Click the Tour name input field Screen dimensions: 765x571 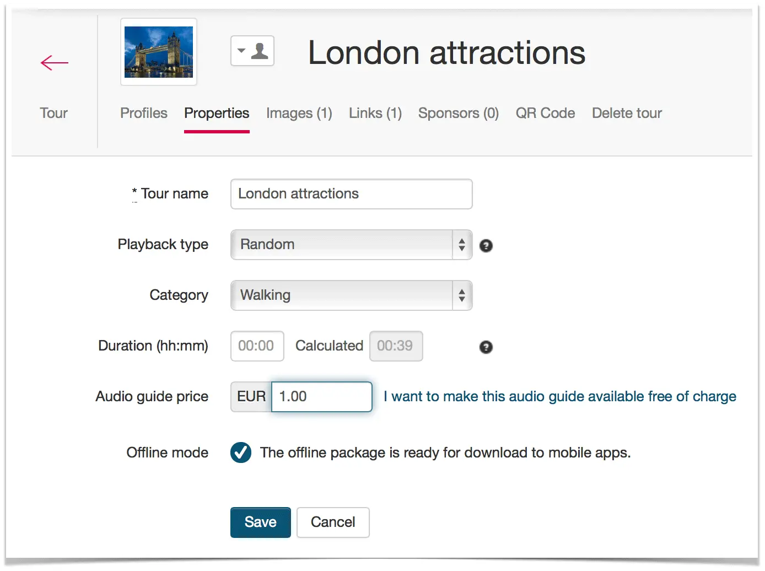click(351, 194)
